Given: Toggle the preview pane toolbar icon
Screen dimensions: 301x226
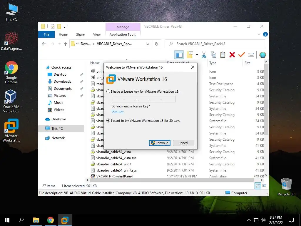Looking at the screenshot, I should click(179, 55).
